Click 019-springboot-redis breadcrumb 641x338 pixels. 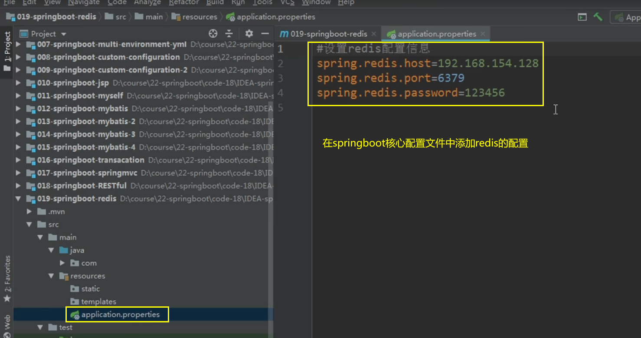(51, 17)
